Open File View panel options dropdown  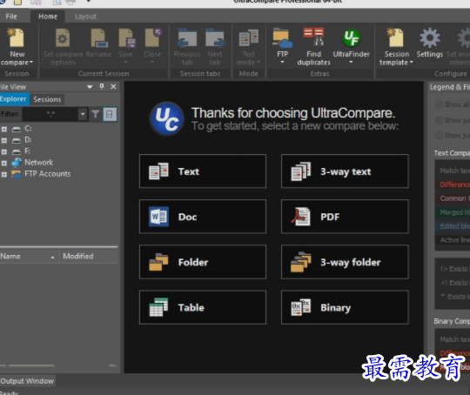coord(90,87)
